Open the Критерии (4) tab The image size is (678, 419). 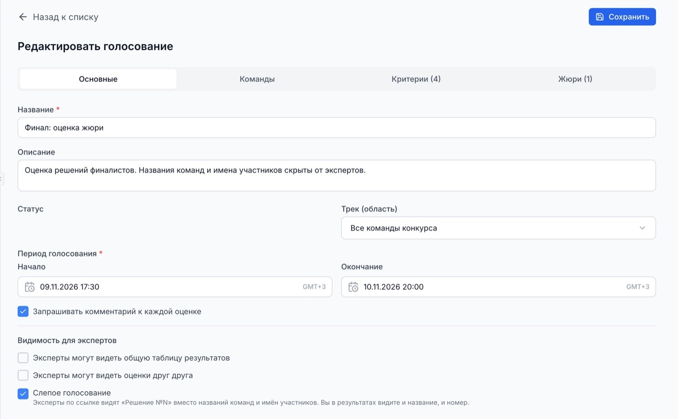click(x=416, y=79)
